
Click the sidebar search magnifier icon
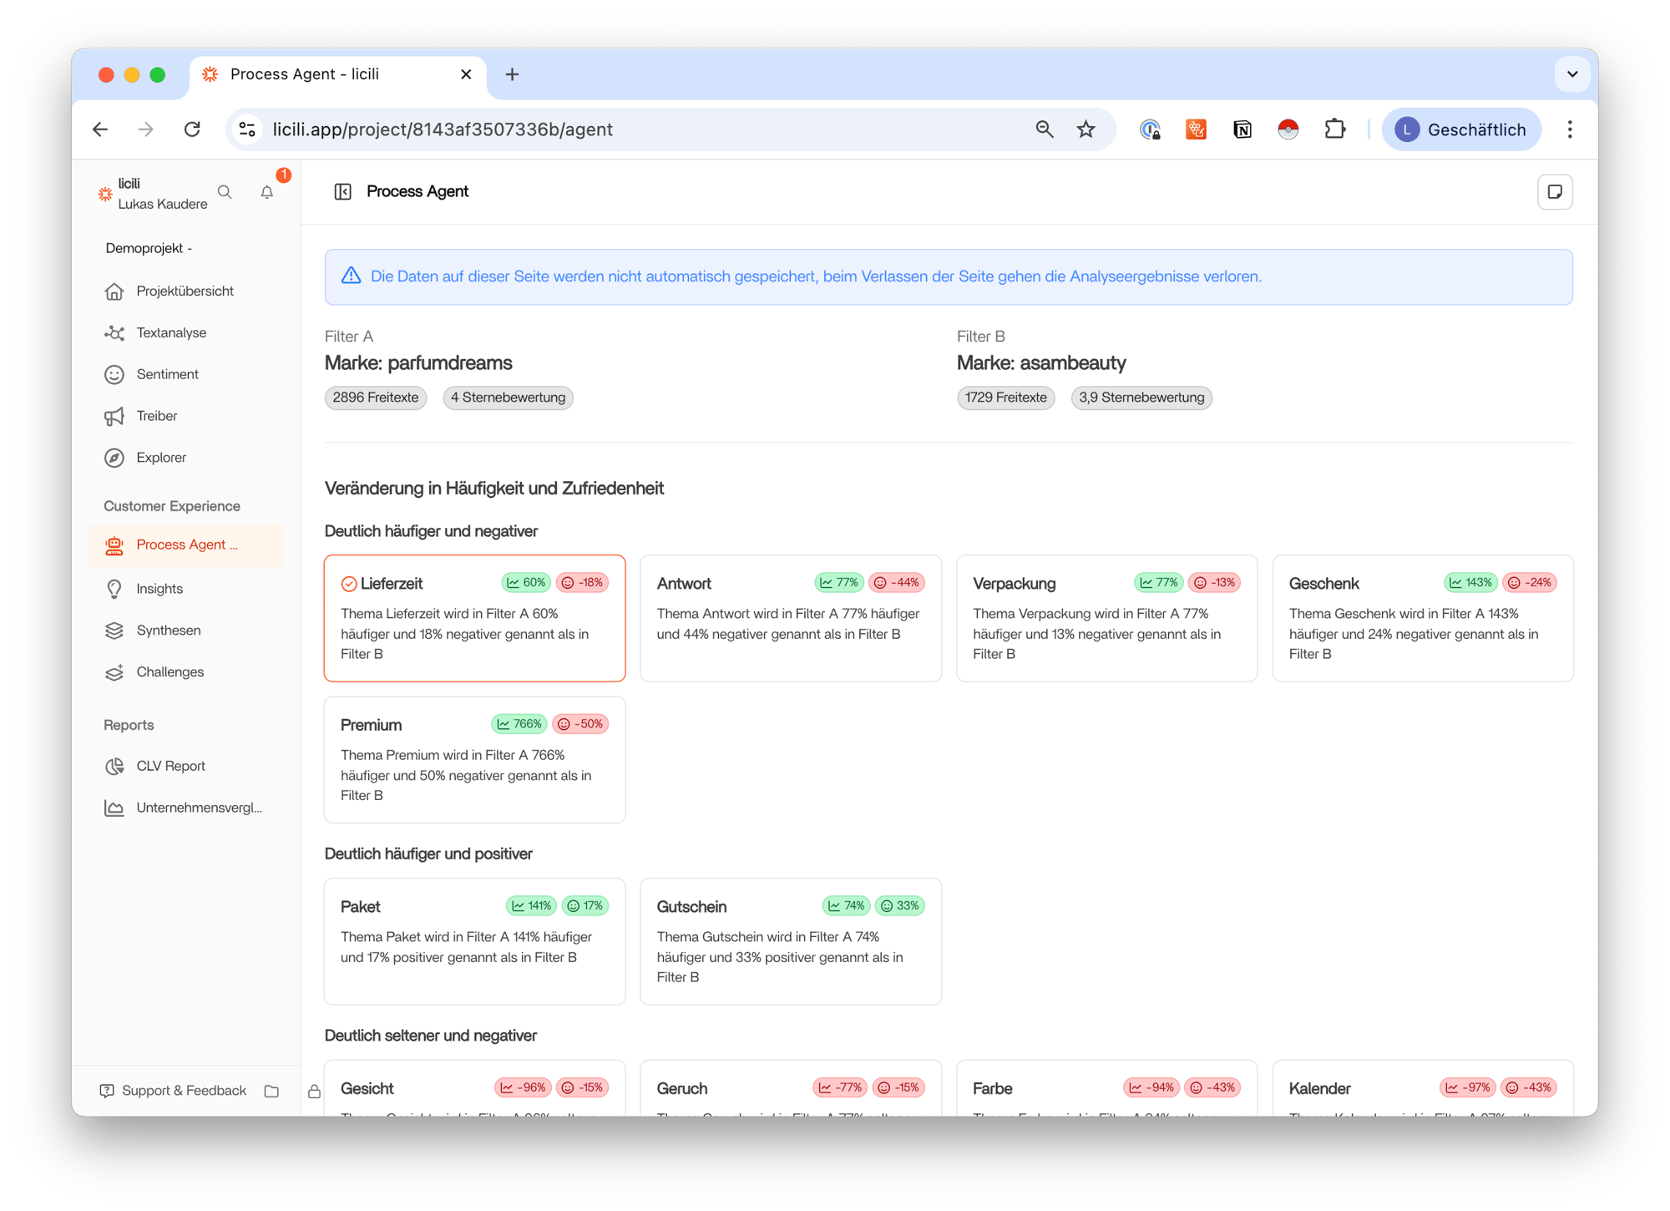225,192
